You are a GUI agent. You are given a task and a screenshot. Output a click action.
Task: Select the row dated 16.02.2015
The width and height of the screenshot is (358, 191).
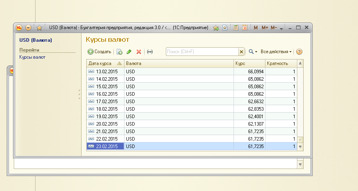click(192, 94)
